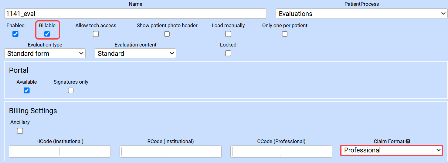
Task: Open the PatientProcess dropdown
Action: coord(361,14)
